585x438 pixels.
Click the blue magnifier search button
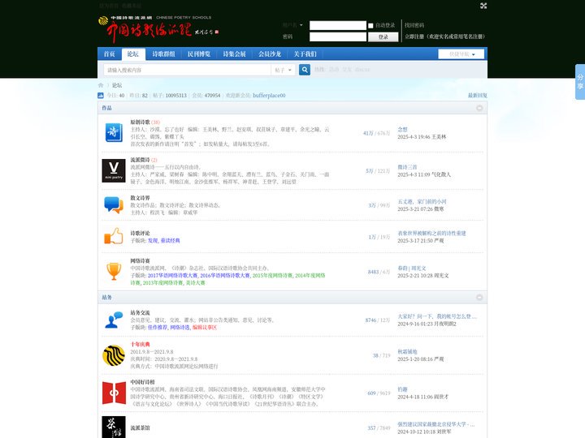tap(305, 70)
